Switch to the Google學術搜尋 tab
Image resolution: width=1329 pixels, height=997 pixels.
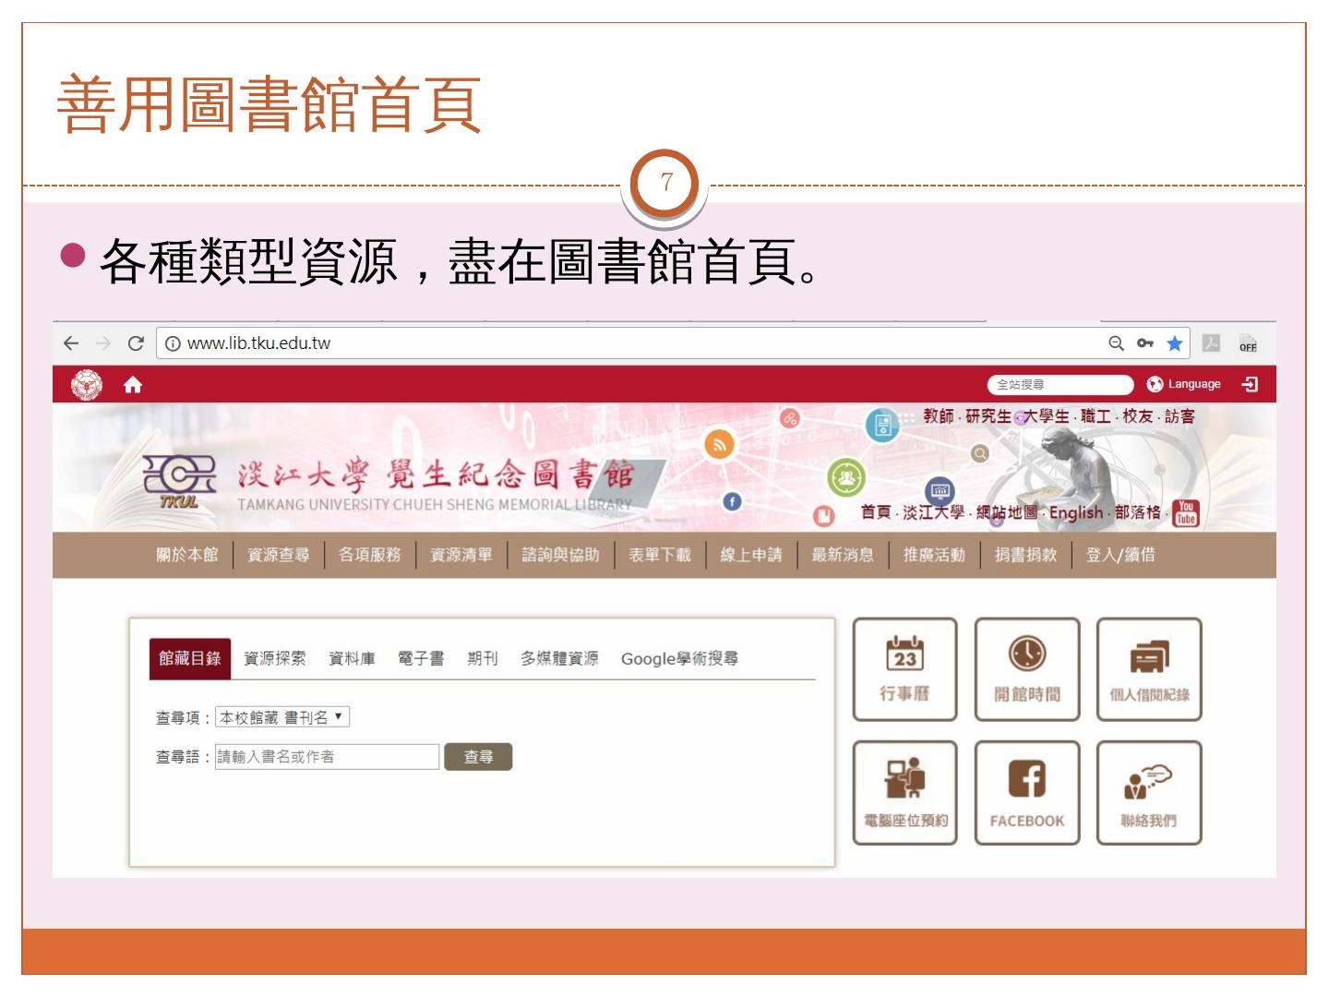(679, 658)
